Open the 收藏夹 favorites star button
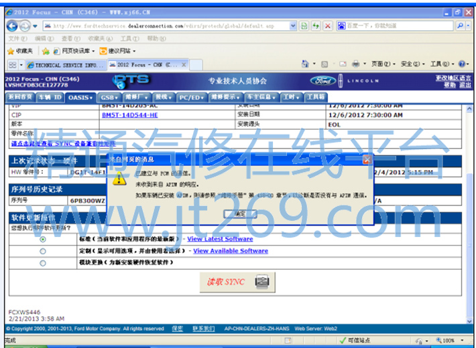Viewport: 476px width, 348px height. pos(20,51)
